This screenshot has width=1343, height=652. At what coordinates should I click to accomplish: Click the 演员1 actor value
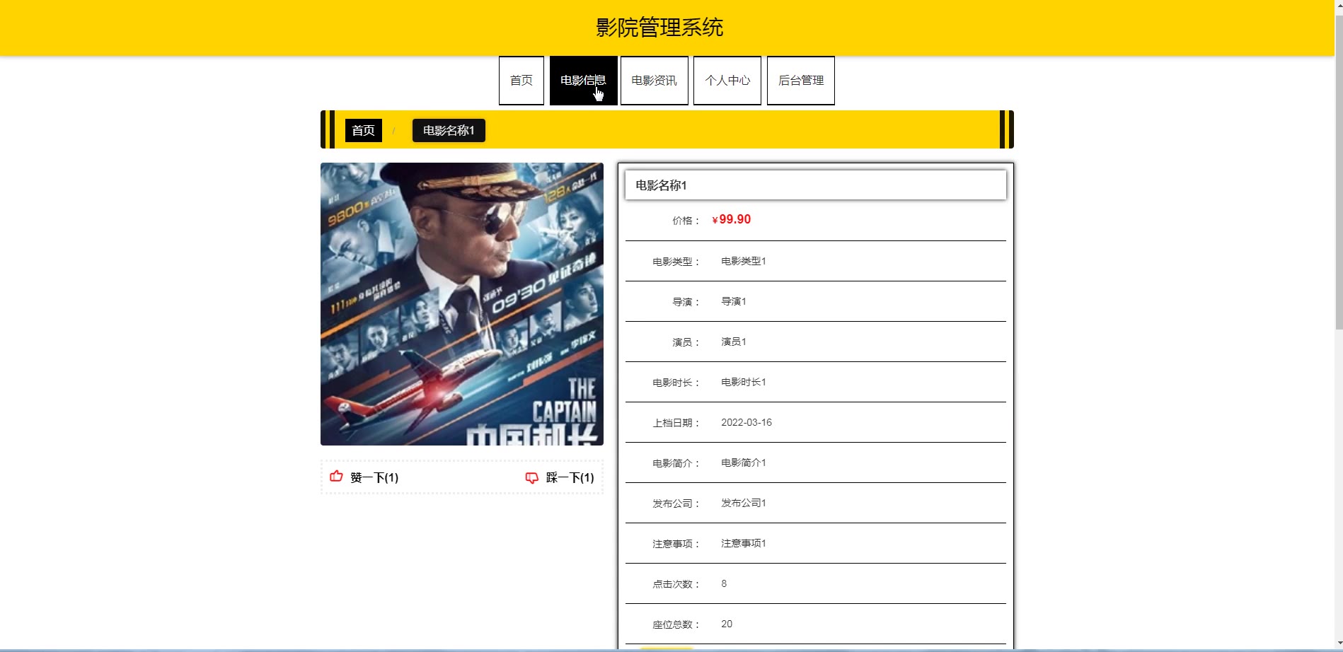point(734,342)
